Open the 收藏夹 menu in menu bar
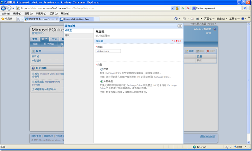Screen dimensions: 252x151 point(41,13)
